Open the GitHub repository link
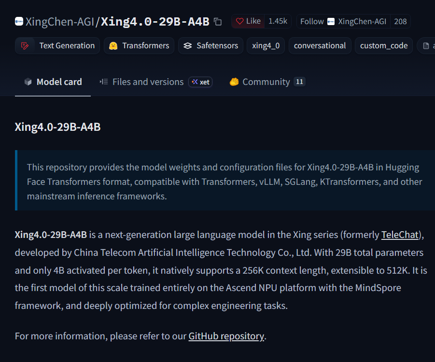Viewport: 435px width, 362px height. 226,336
